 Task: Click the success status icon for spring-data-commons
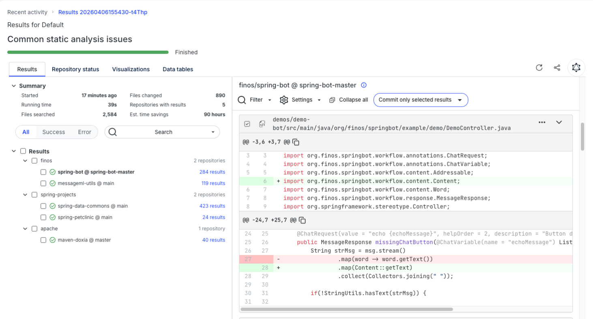pos(52,206)
